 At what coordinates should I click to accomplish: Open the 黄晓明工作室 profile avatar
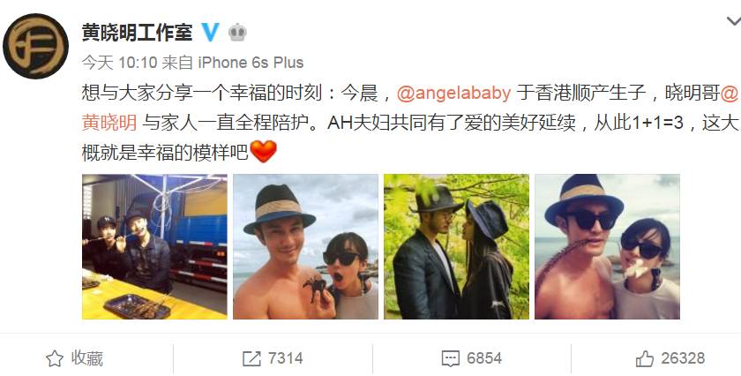36,47
